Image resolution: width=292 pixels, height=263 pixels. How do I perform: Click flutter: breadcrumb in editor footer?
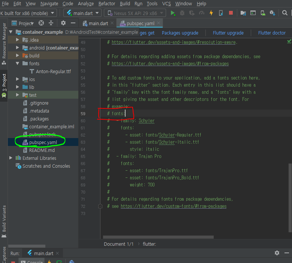149,244
